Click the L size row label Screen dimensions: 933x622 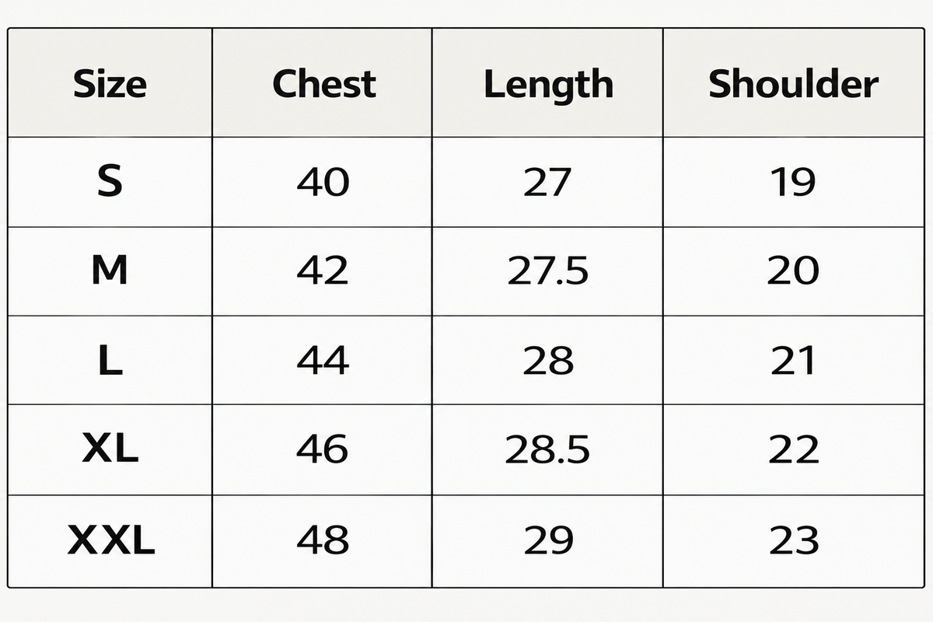(110, 360)
